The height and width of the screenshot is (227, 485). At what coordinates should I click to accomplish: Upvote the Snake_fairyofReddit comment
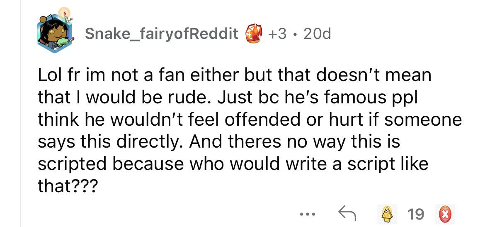386,214
